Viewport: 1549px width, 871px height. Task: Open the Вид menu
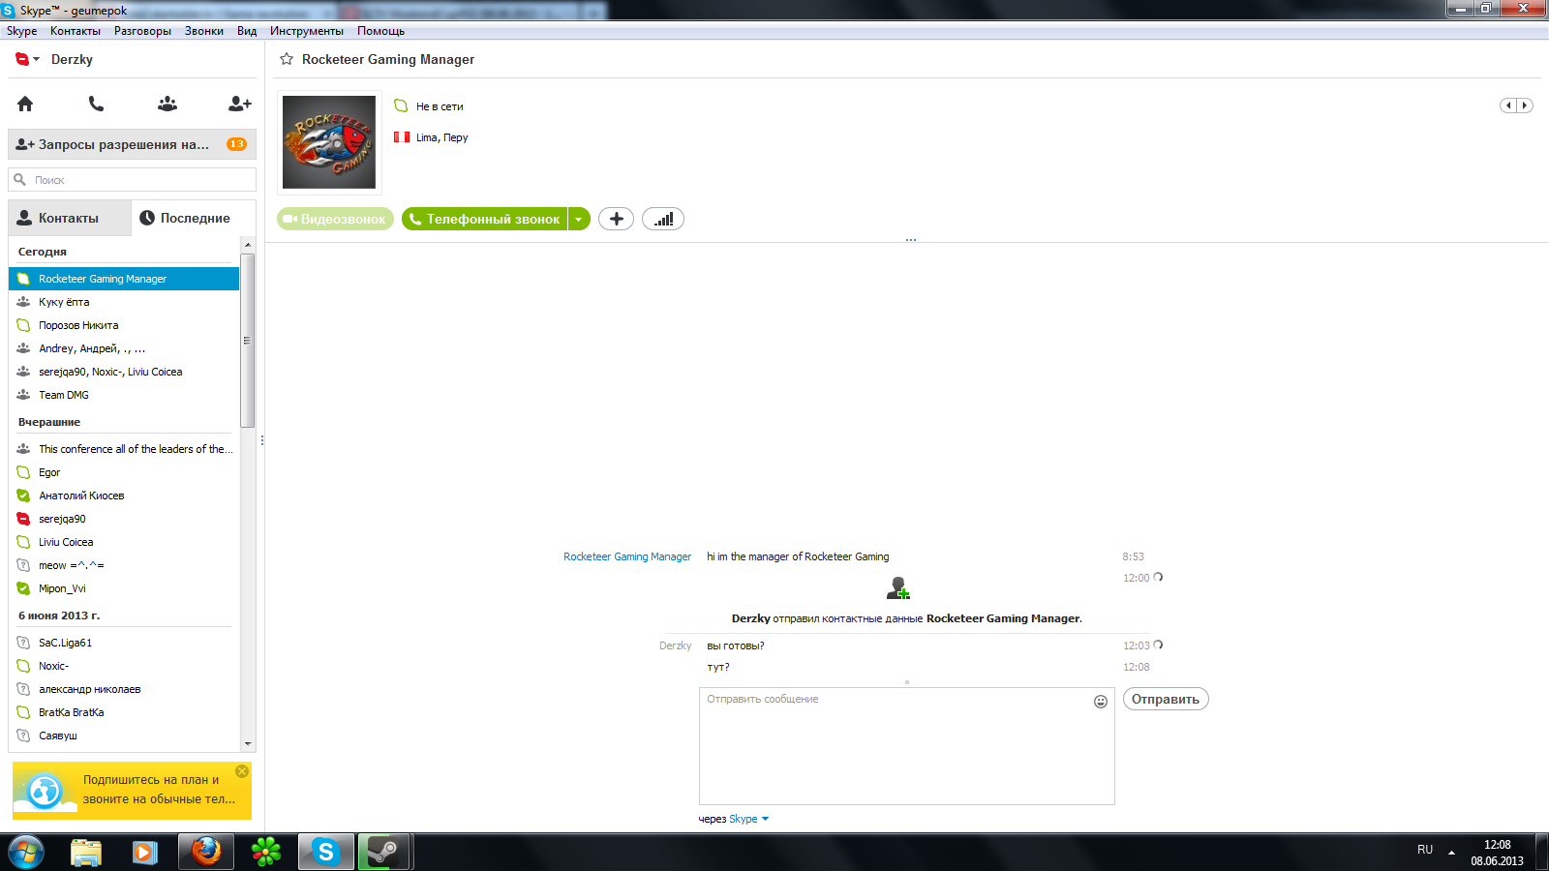(x=247, y=31)
